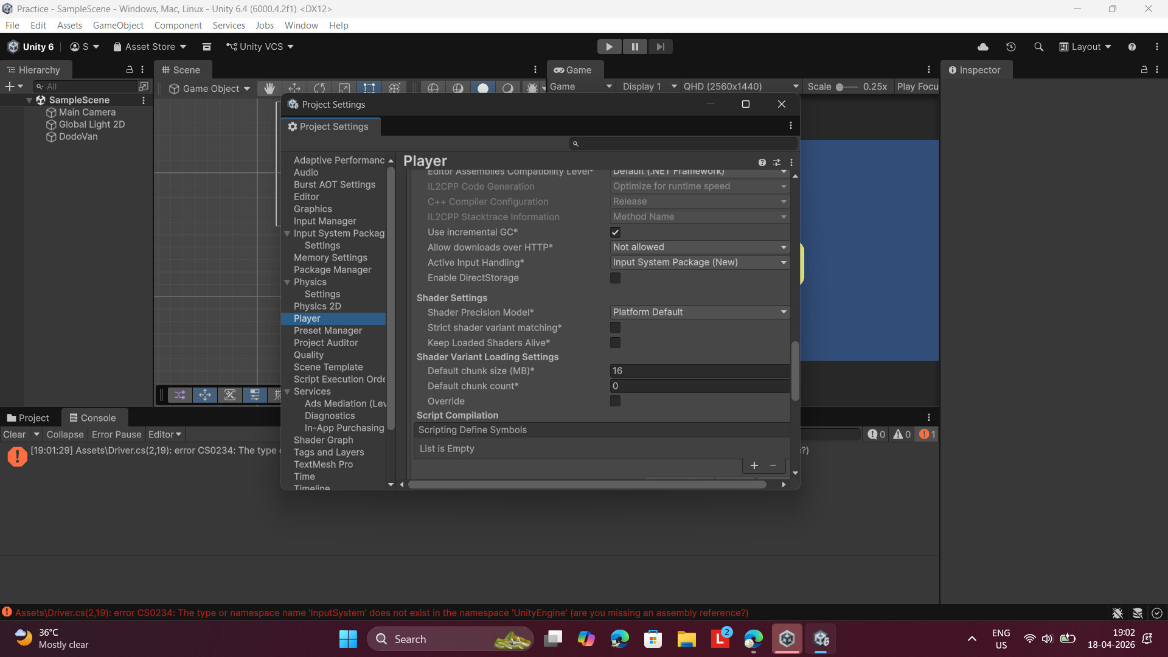Switch to the Project tab
This screenshot has height=657, width=1168.
(x=28, y=418)
